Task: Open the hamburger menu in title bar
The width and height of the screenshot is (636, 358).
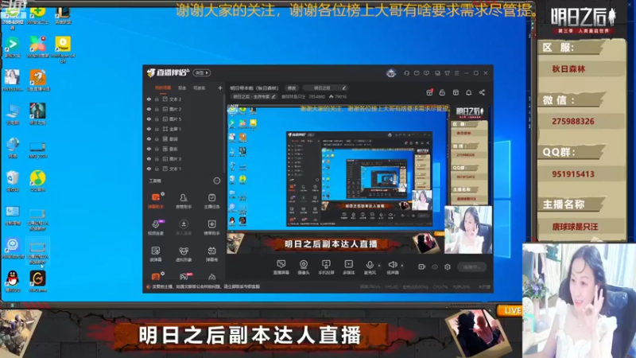Action: 456,73
